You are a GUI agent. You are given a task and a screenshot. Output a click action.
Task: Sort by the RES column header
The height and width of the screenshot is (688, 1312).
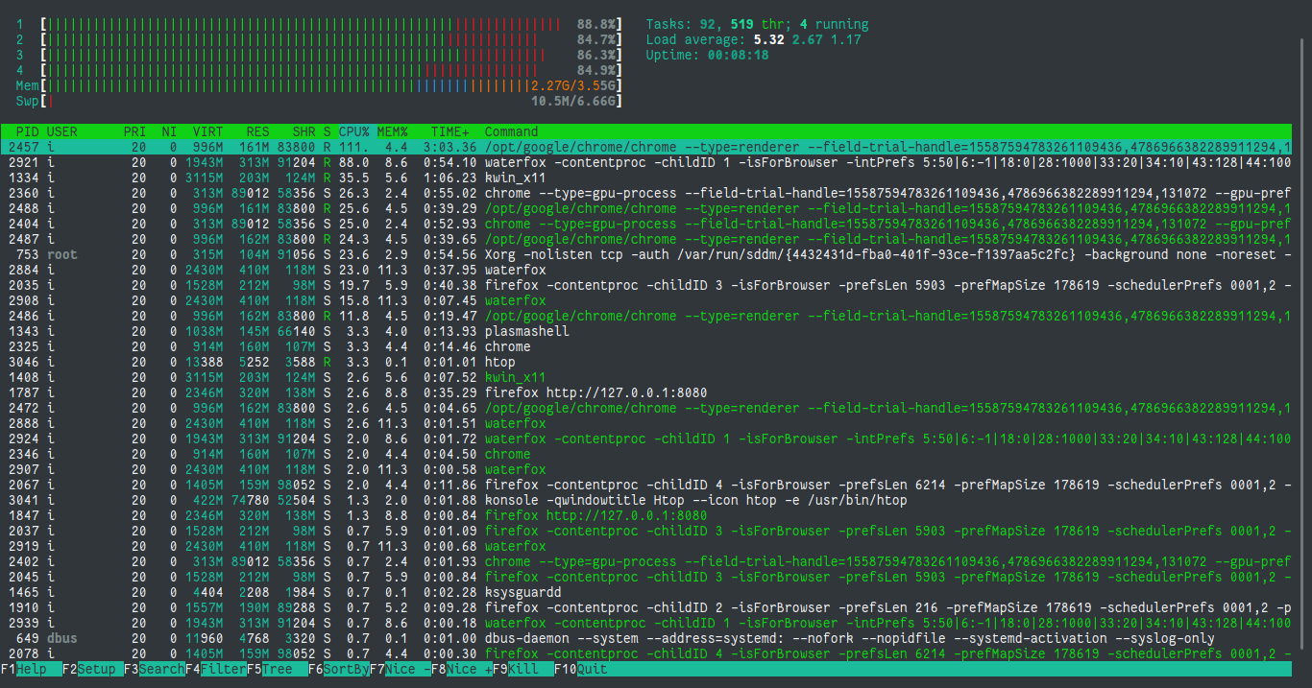click(257, 131)
